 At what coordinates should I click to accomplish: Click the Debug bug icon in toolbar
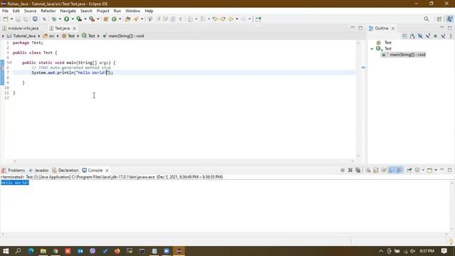(54, 19)
